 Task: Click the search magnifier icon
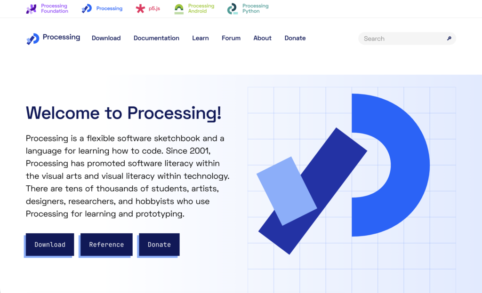click(x=449, y=39)
